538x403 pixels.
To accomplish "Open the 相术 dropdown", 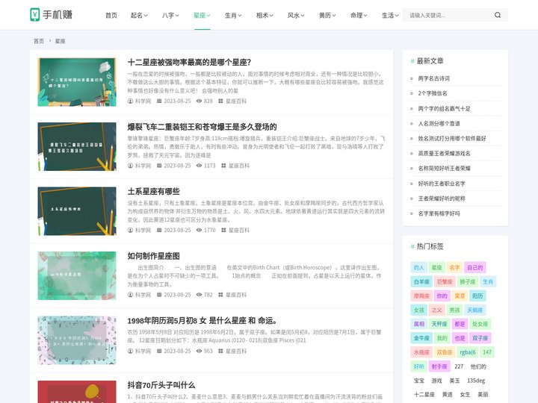I will 265,16.
